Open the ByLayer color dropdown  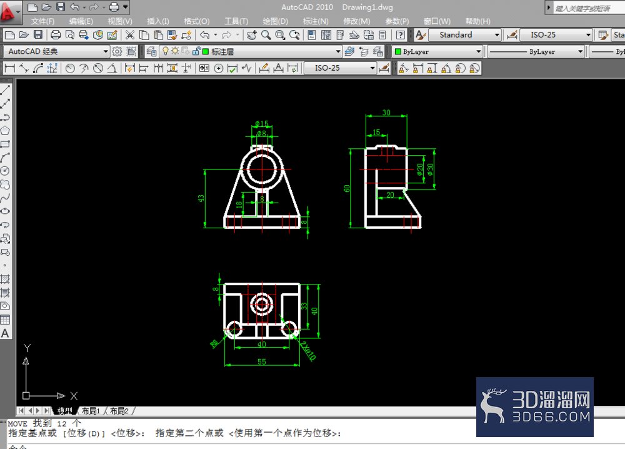[437, 51]
